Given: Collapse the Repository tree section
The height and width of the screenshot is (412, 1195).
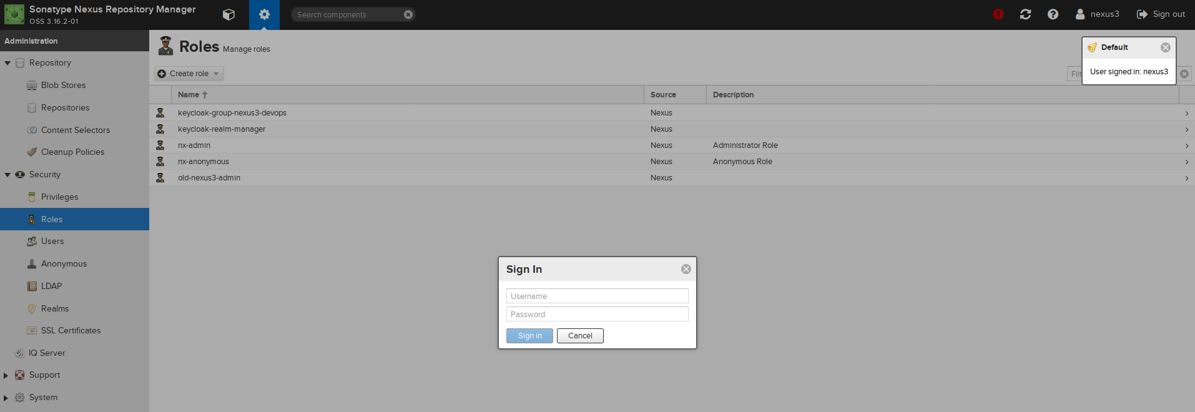Looking at the screenshot, I should point(7,63).
